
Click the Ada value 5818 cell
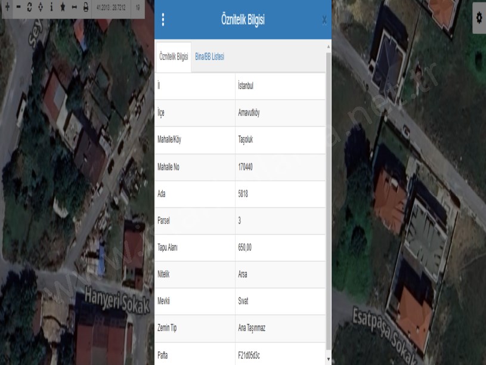coord(244,193)
